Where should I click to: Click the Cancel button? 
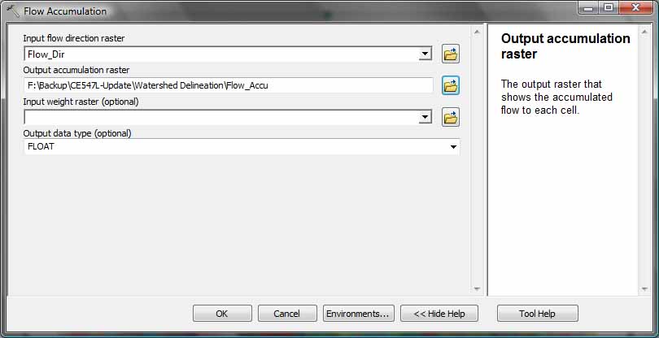[287, 314]
